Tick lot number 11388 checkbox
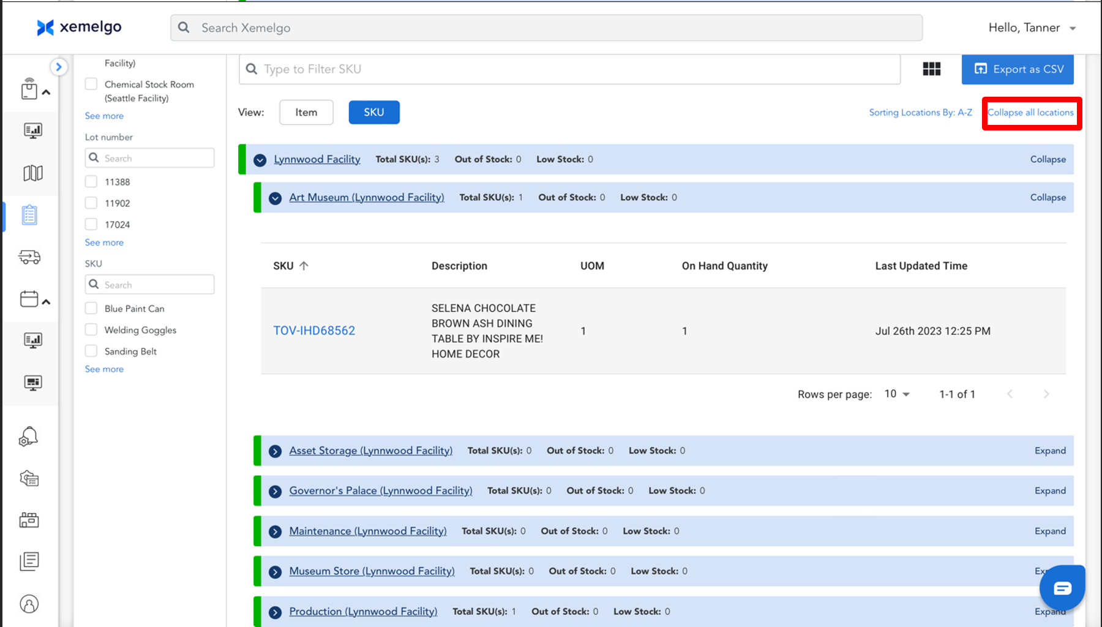Screen dimensions: 1102x627 coord(91,181)
